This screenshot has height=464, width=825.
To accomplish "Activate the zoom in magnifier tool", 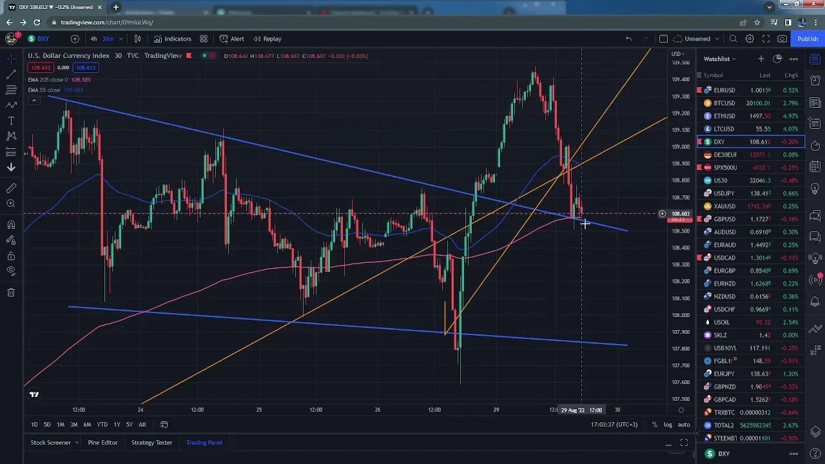I will pyautogui.click(x=11, y=204).
